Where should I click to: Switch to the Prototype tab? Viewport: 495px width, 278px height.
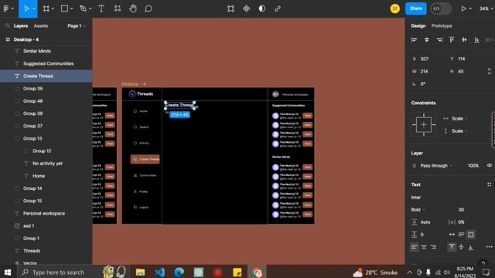pos(442,25)
